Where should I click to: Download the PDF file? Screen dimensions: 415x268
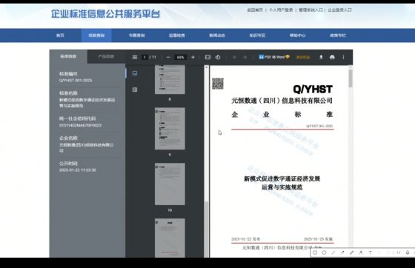[x=321, y=57]
